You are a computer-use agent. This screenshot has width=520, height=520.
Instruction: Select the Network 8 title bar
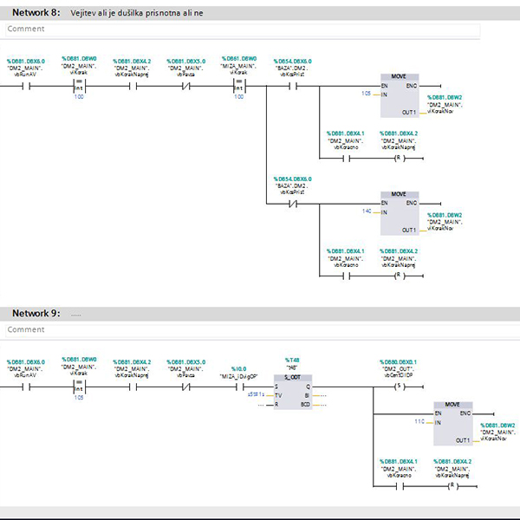click(260, 13)
